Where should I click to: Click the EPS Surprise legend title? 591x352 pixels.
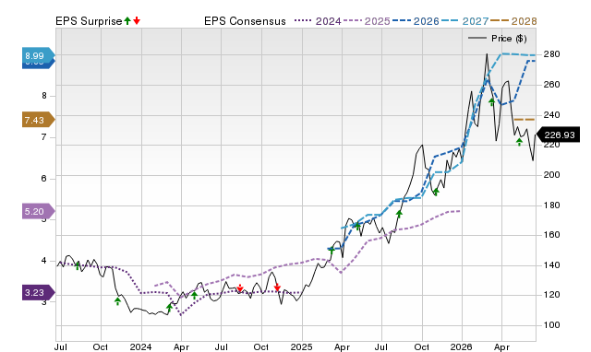pyautogui.click(x=89, y=21)
